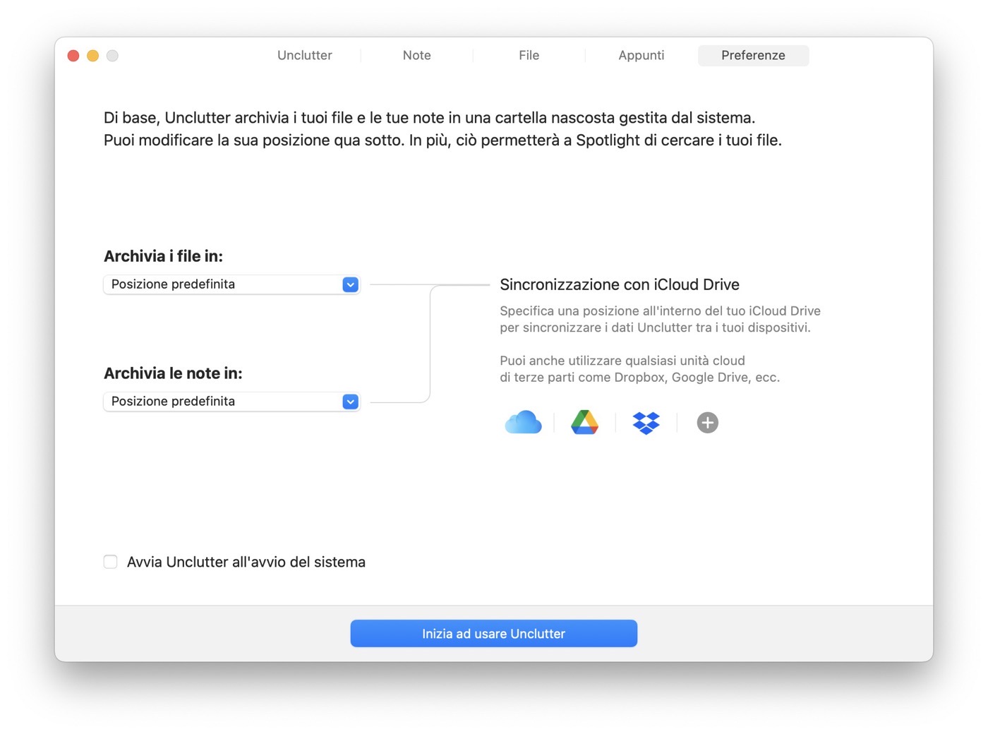The height and width of the screenshot is (734, 988).
Task: Minimize the window with the yellow button
Action: (92, 56)
